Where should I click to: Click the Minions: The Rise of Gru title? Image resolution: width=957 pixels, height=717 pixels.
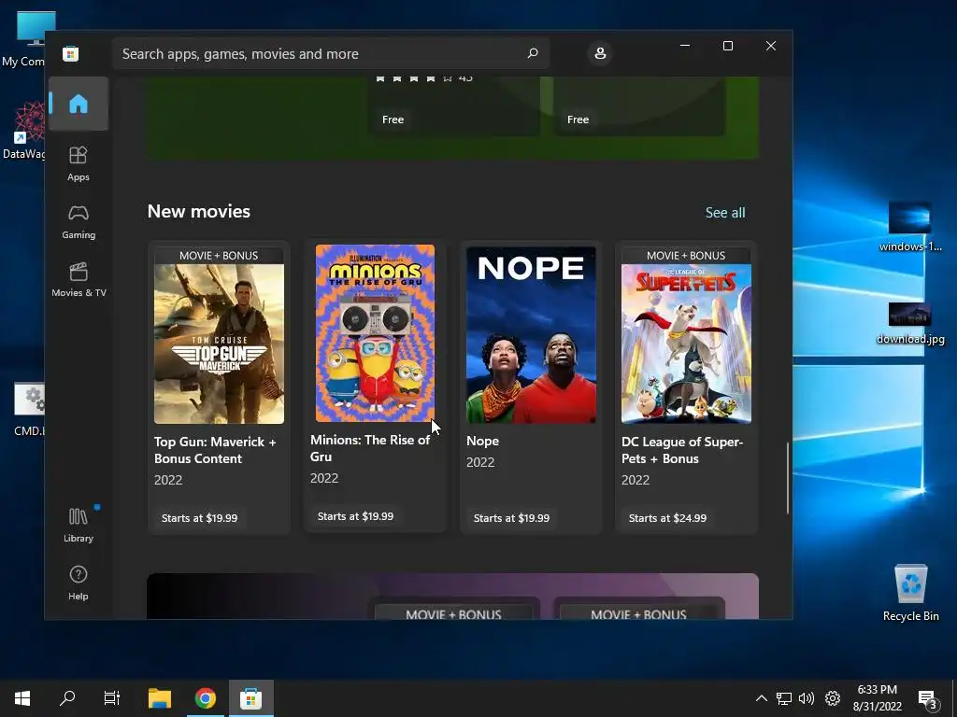[x=370, y=448]
